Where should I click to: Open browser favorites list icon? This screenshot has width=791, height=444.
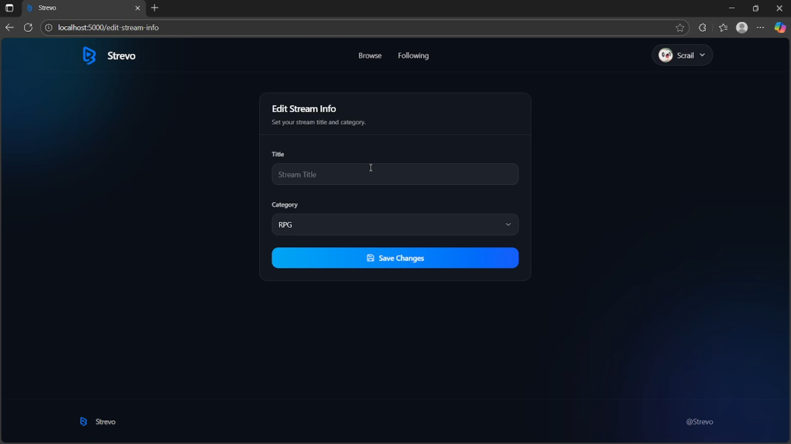[723, 28]
